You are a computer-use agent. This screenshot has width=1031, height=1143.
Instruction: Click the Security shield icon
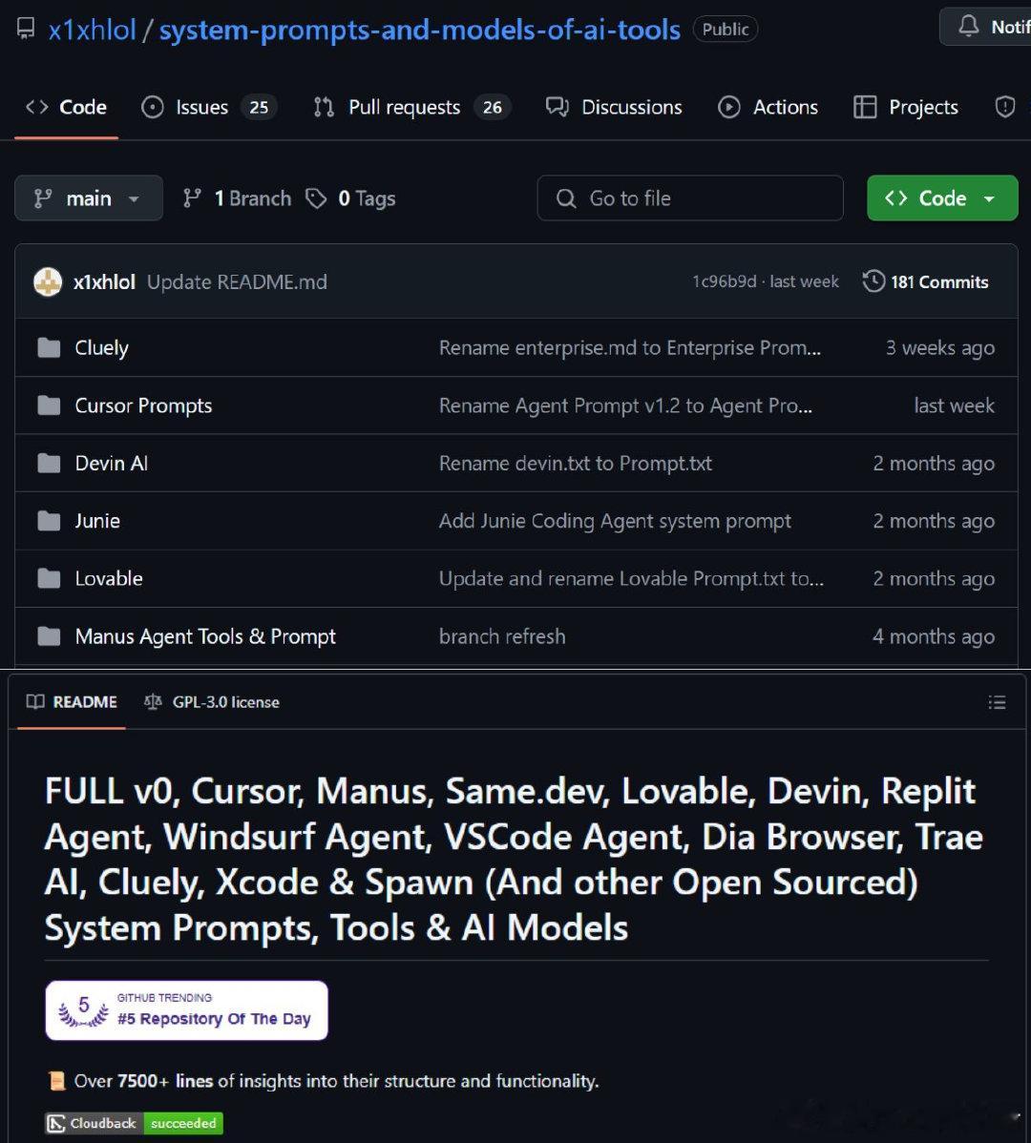pos(1005,107)
